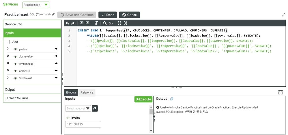This screenshot has width=288, height=135.
Task: Add a new input with the Add button
Action: 12,42
